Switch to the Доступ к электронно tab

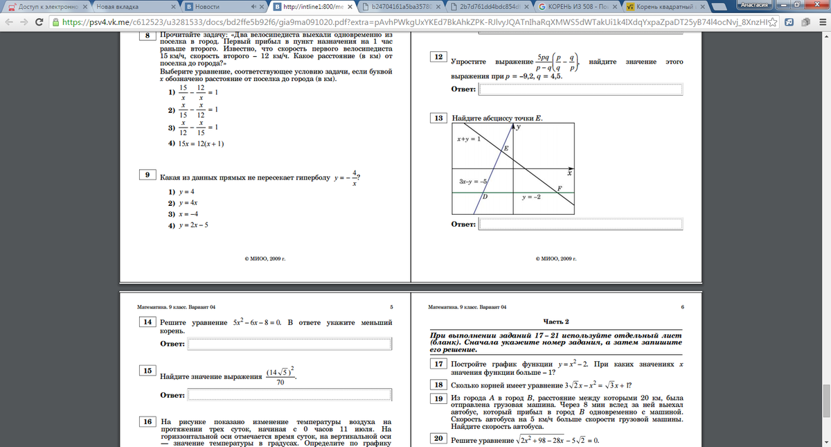click(x=45, y=7)
